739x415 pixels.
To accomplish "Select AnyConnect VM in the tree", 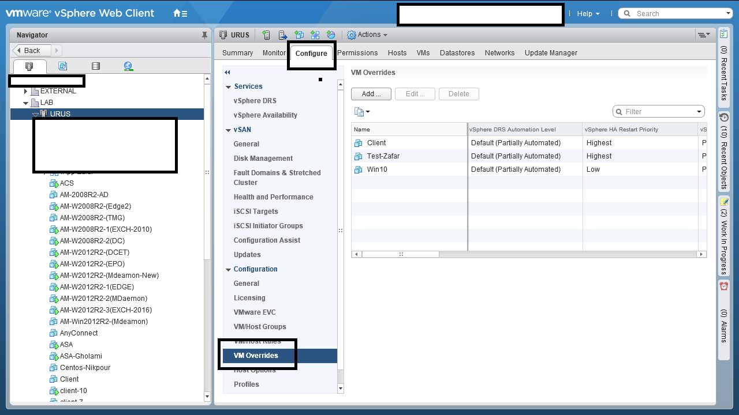I will [x=79, y=333].
